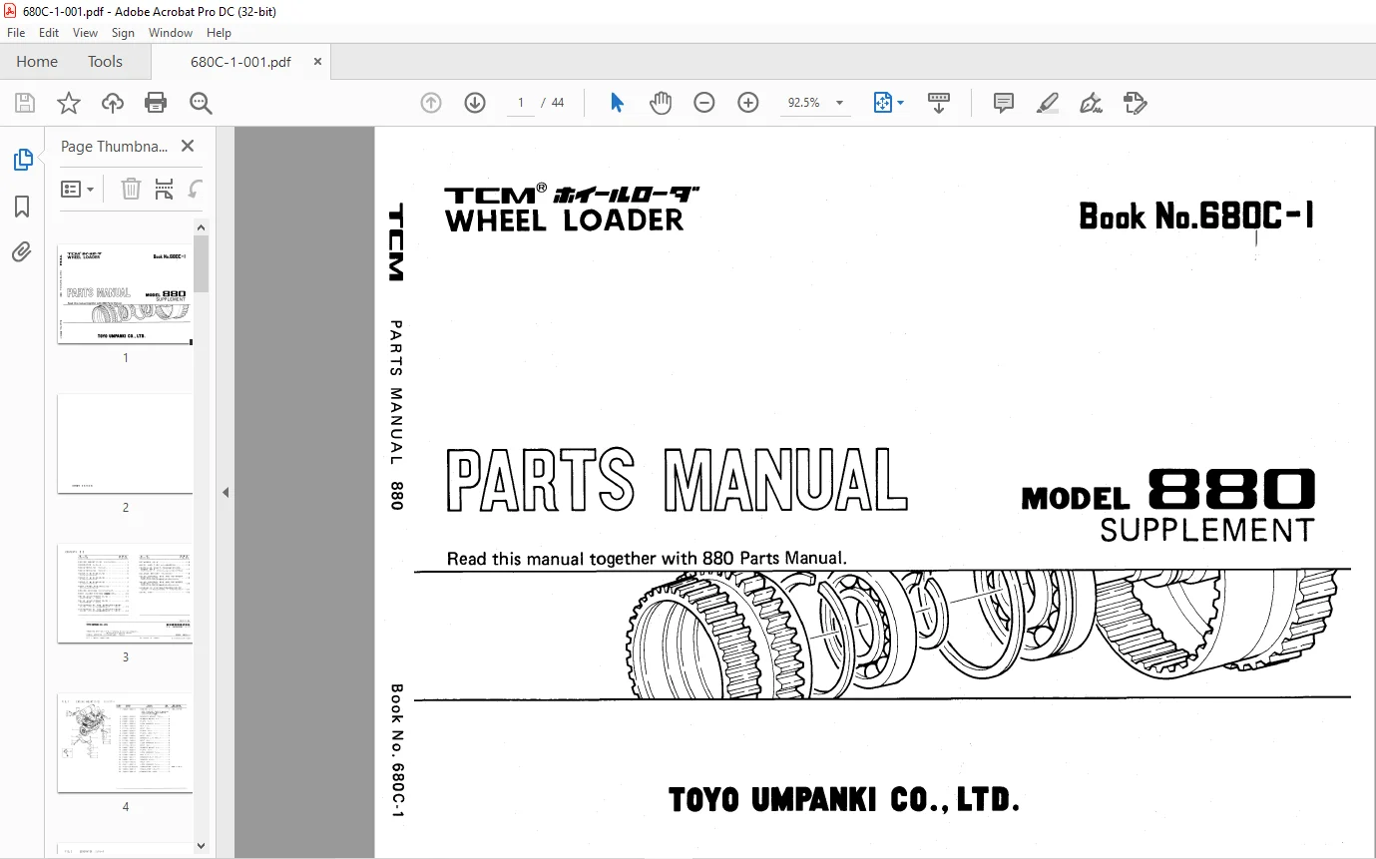
Task: Open the Edit menu
Action: pyautogui.click(x=49, y=33)
